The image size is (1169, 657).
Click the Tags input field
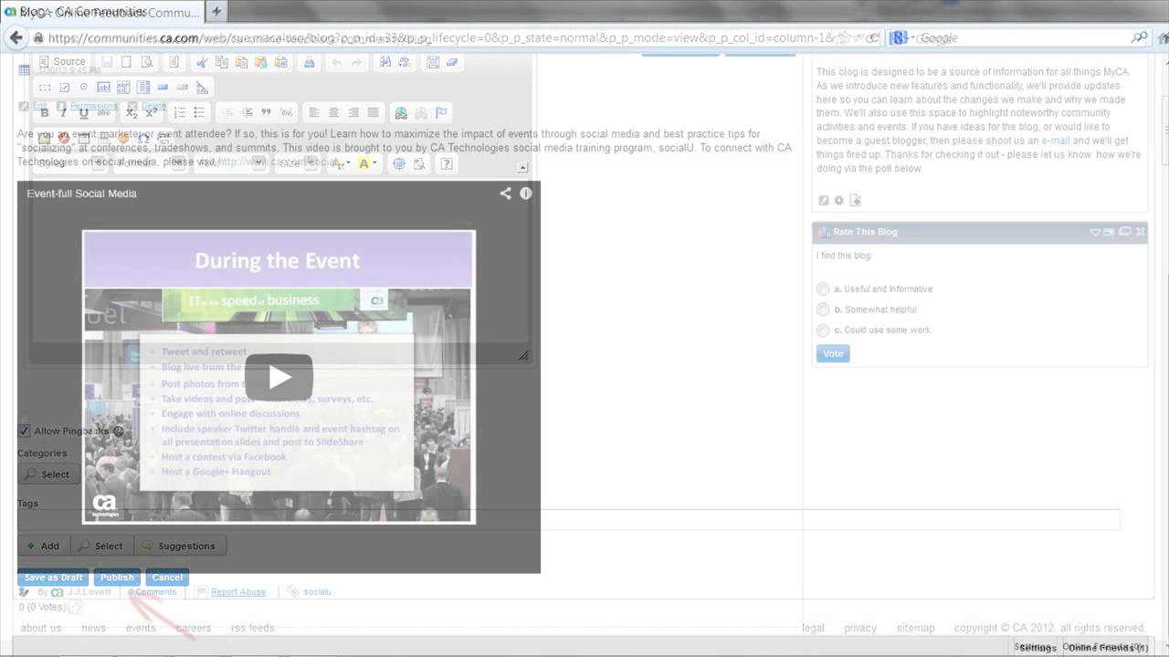pyautogui.click(x=568, y=520)
